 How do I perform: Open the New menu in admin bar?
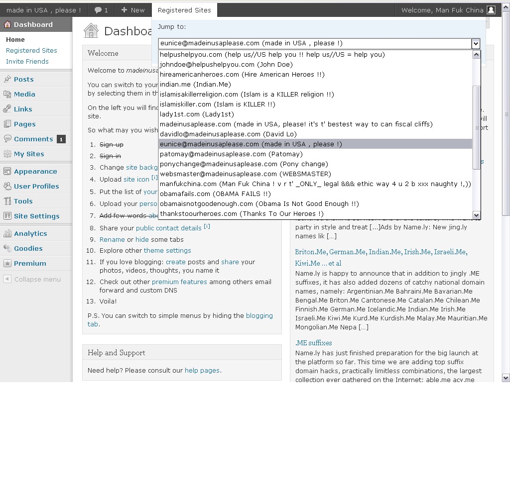pos(133,10)
